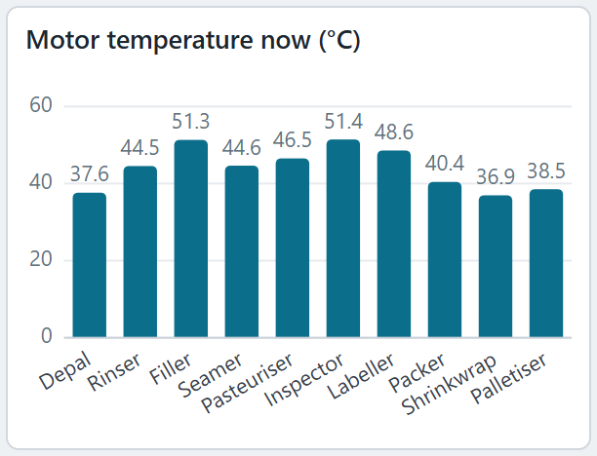Click the Pasteuriser axis label
This screenshot has height=456, width=597.
coord(247,383)
